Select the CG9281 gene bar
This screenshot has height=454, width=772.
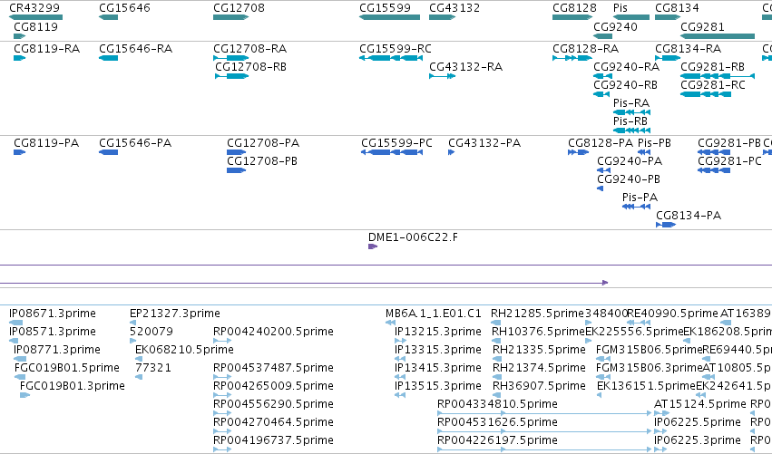[718, 36]
